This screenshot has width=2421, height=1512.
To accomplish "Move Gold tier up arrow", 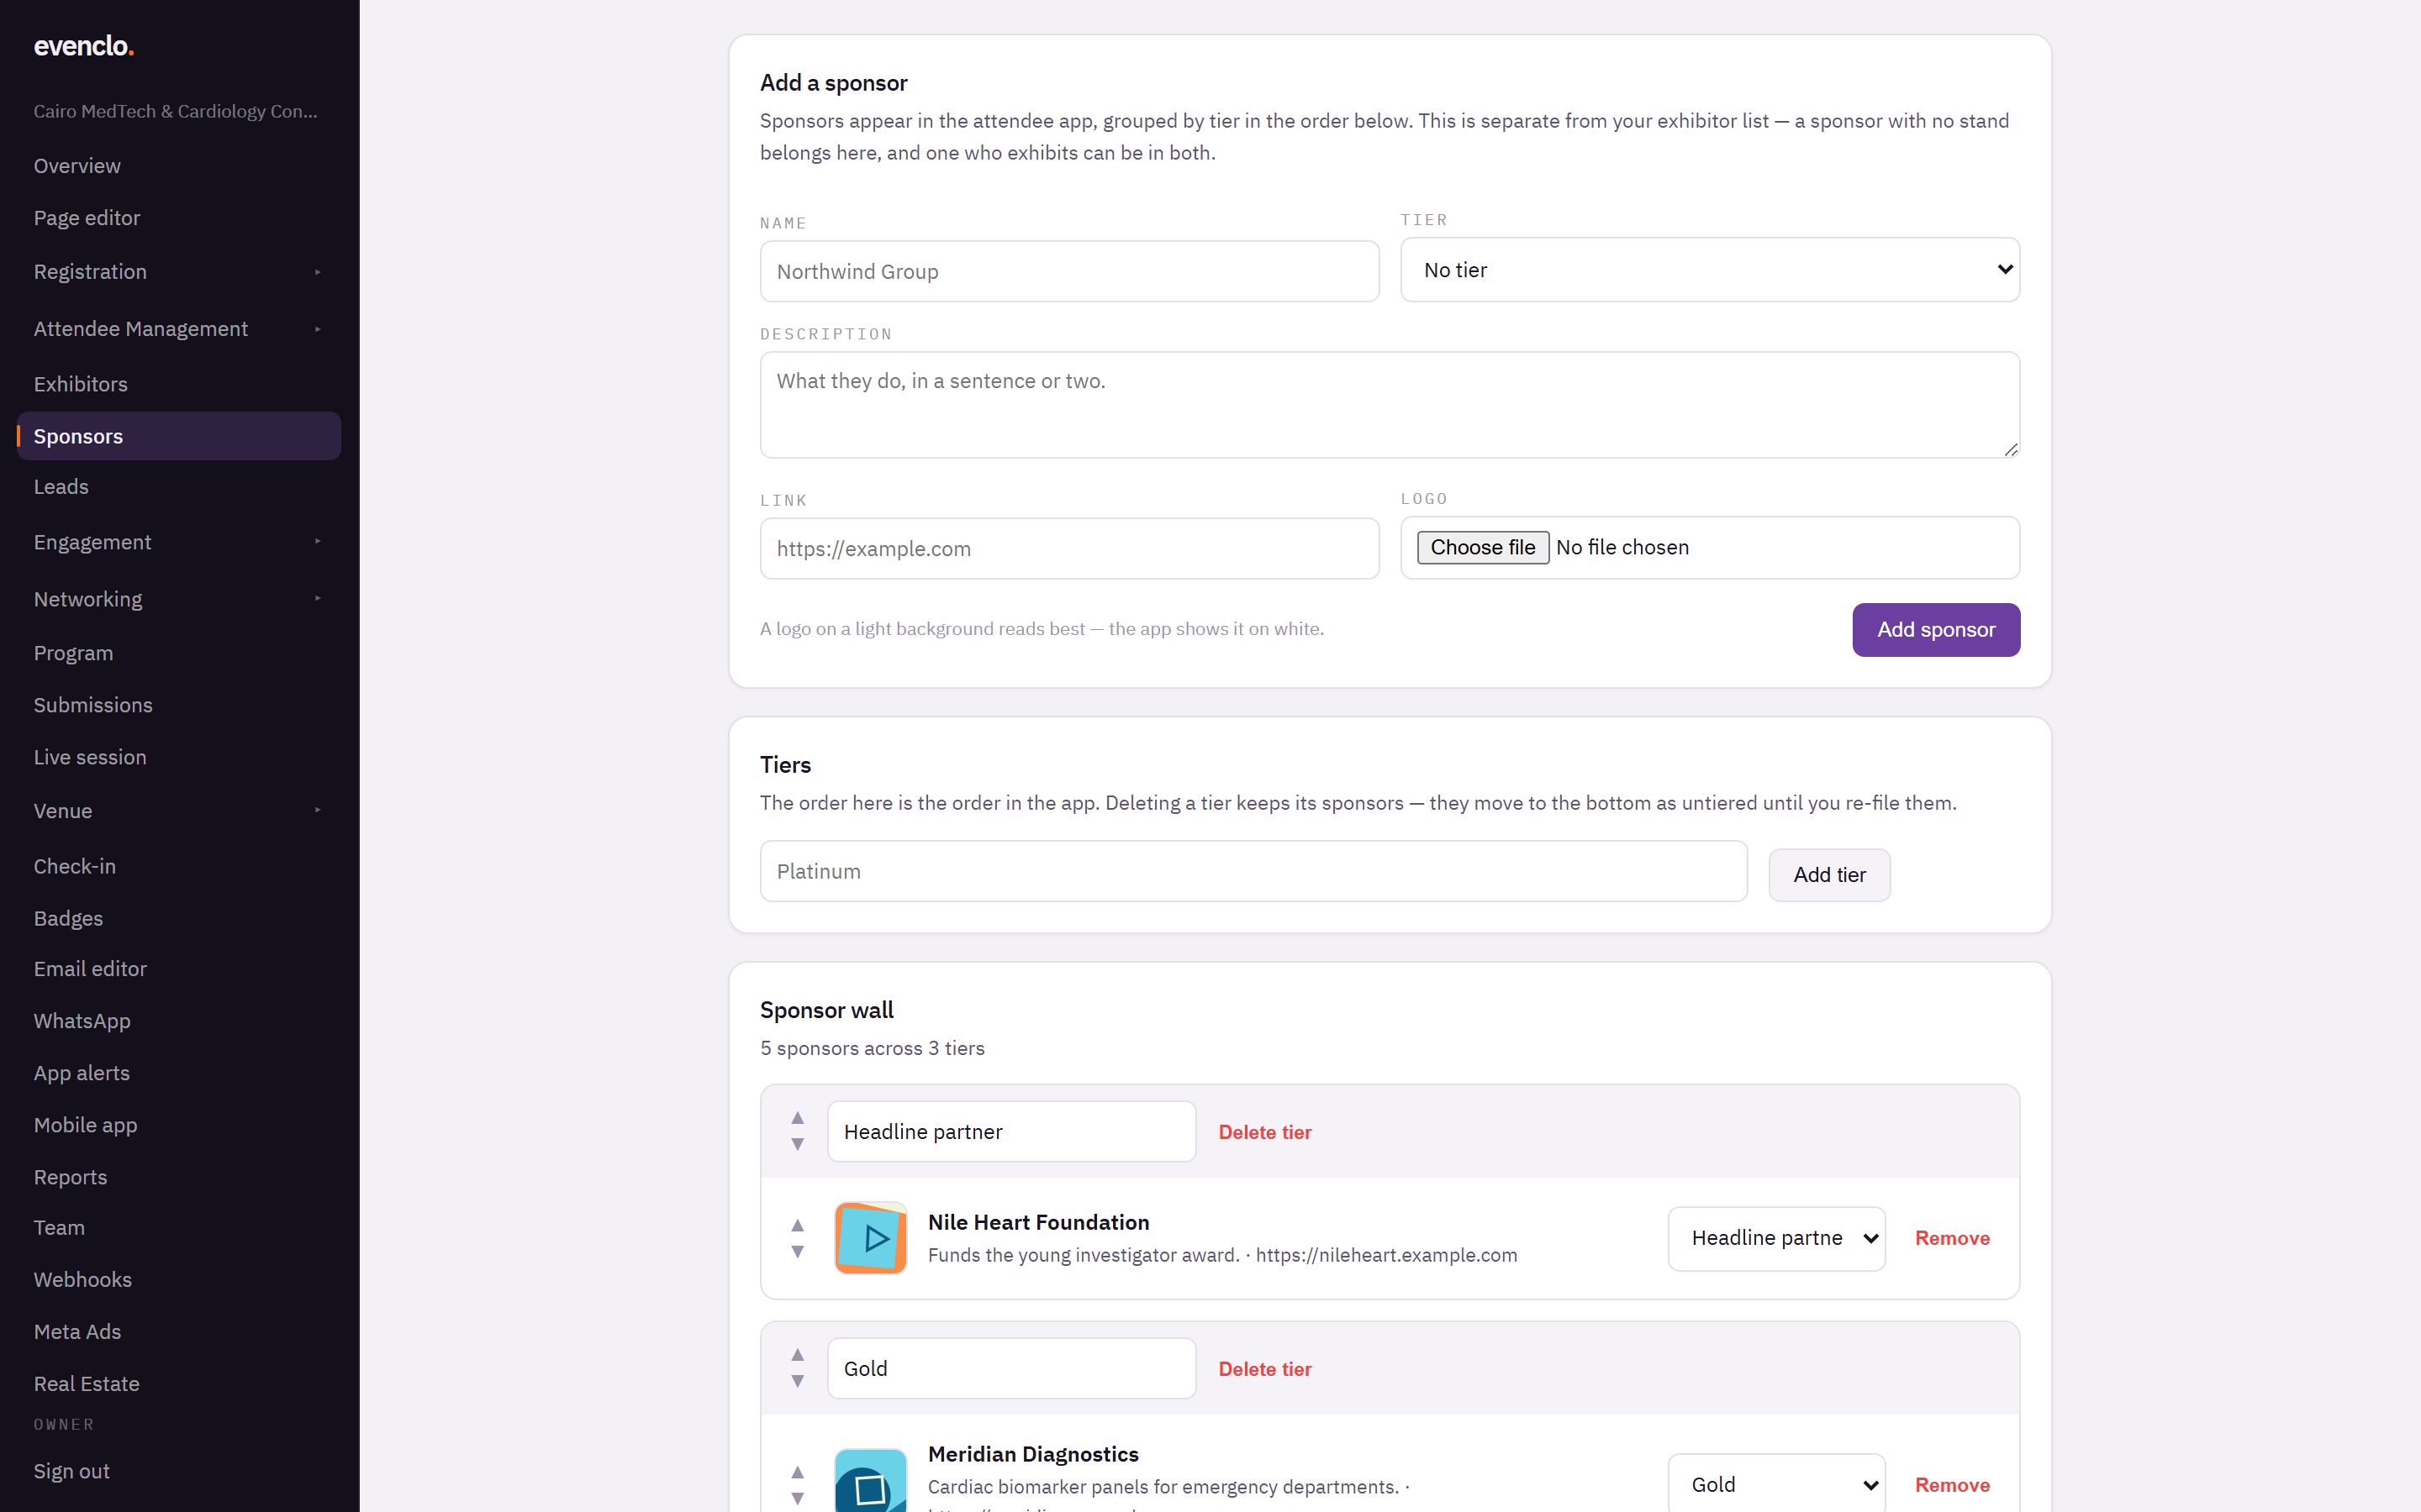I will pos(797,1355).
